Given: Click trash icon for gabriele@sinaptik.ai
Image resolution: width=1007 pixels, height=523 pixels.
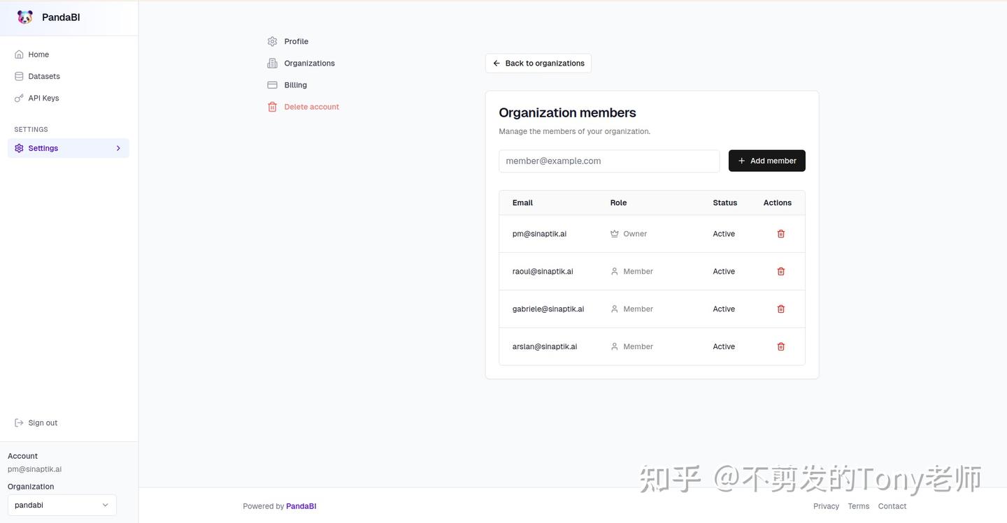Looking at the screenshot, I should coord(781,309).
